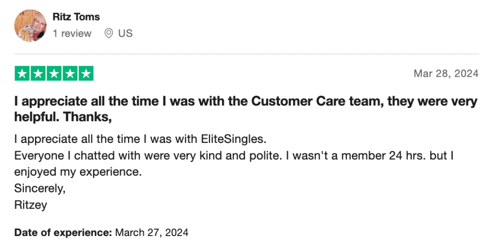Screen dimensions: 491x248
Task: Click the first green rating star
Action: (x=22, y=73)
